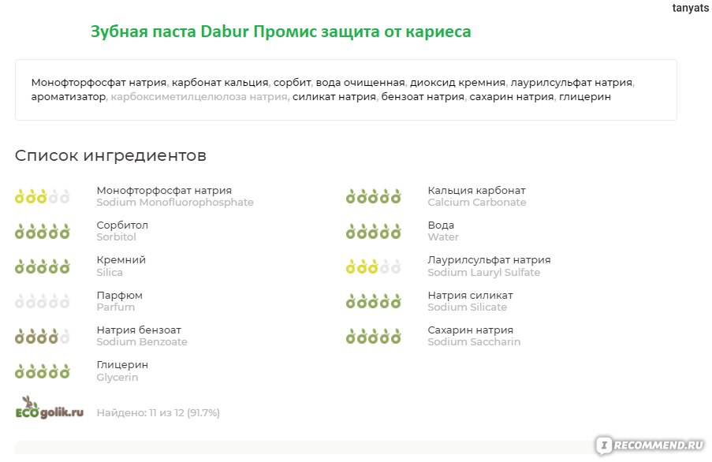This screenshot has width=712, height=462.
Task: Click rating icons beside Натрия бензоат
Action: 43,337
